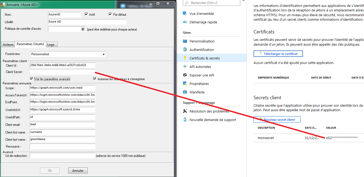Click the secret value zG2****
Screen dimensions: 364x177
click(342, 138)
